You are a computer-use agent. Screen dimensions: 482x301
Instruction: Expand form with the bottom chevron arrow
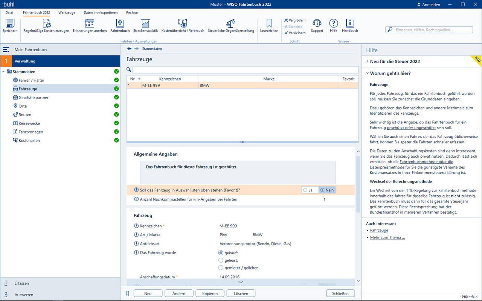(x=241, y=282)
